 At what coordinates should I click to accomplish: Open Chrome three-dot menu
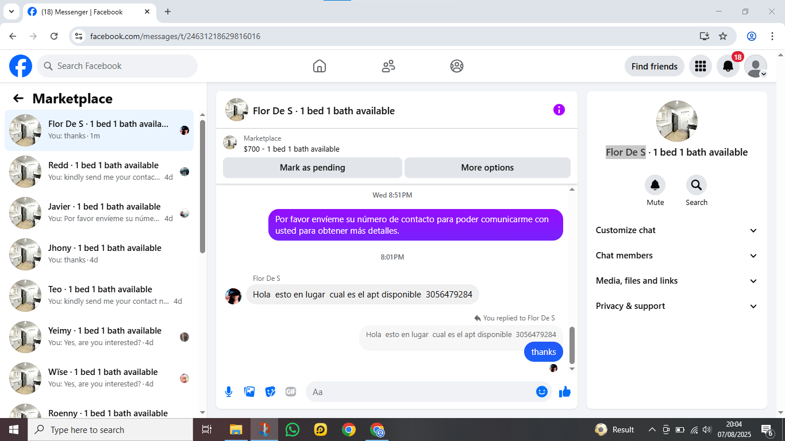point(772,36)
